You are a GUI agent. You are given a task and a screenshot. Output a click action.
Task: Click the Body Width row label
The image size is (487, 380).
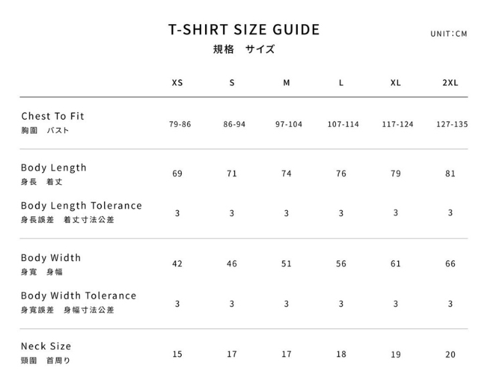tap(51, 258)
